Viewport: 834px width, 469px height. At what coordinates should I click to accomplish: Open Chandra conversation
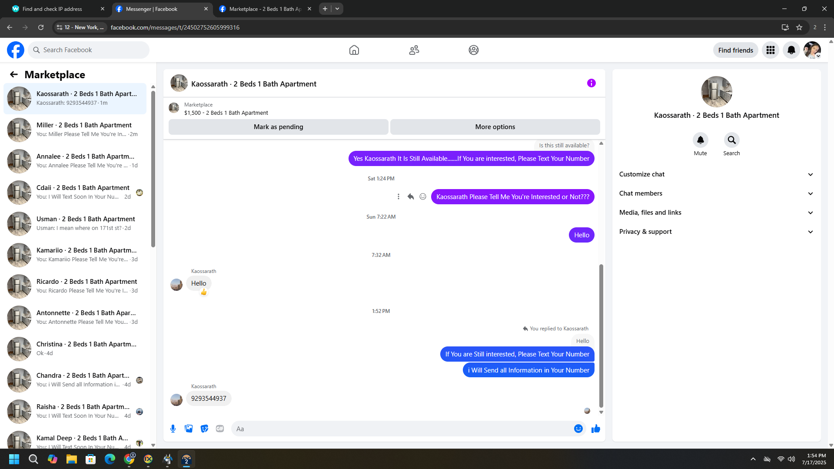(x=75, y=380)
